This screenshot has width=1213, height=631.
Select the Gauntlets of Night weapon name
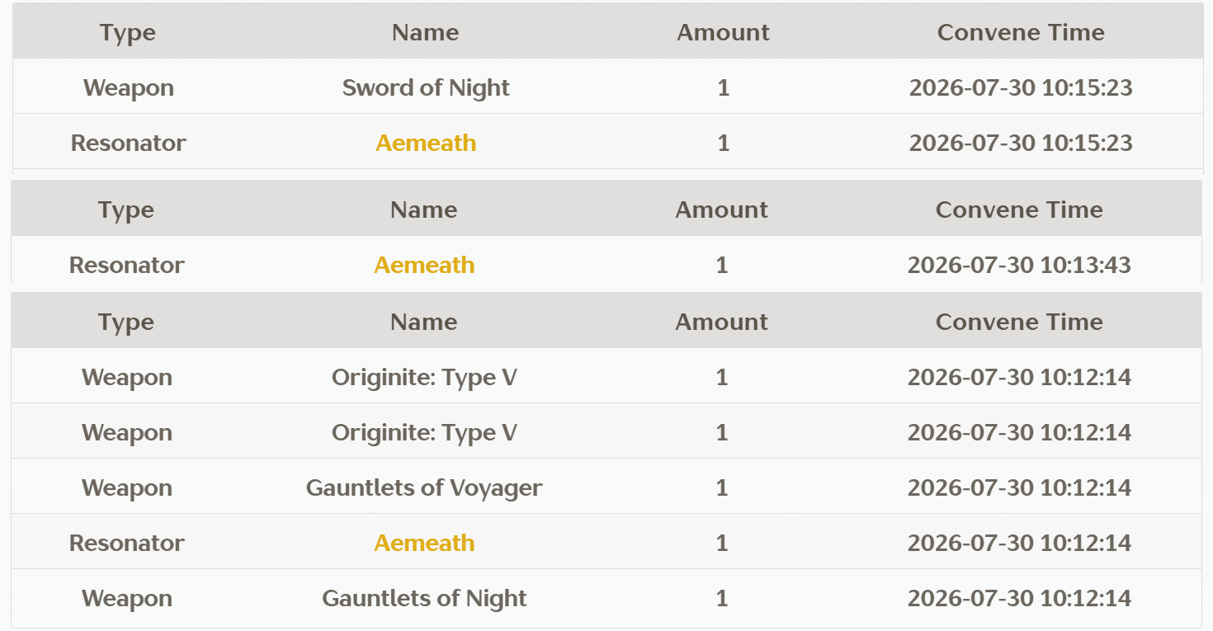[x=424, y=598]
